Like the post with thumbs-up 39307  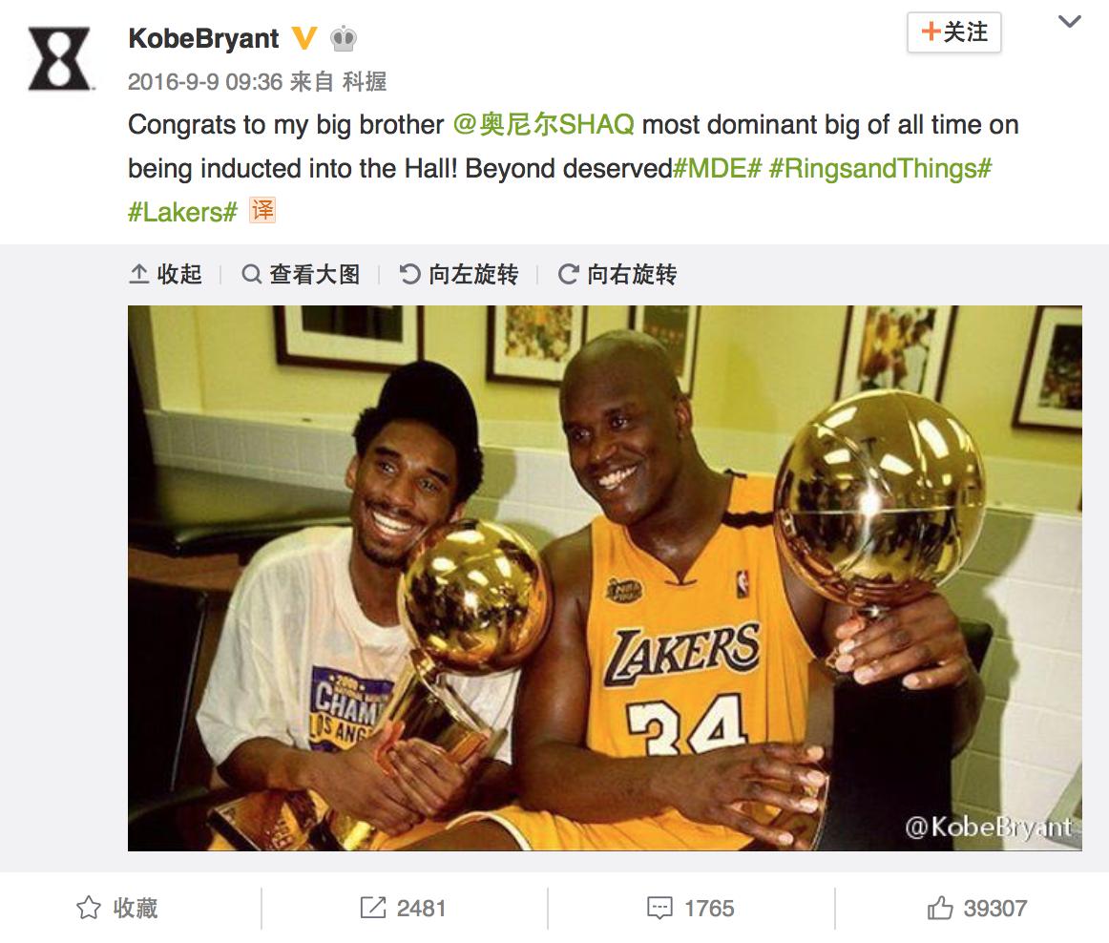tap(940, 908)
